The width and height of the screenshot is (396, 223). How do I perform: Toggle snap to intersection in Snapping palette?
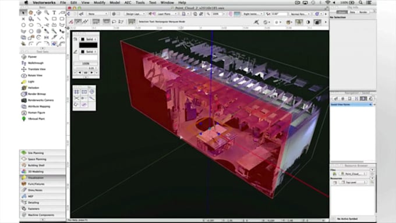76,98
